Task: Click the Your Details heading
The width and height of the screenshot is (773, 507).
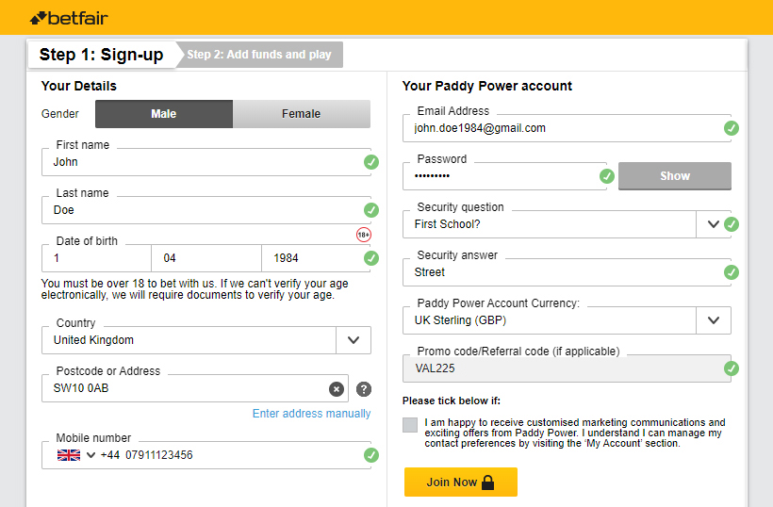Action: coord(79,86)
